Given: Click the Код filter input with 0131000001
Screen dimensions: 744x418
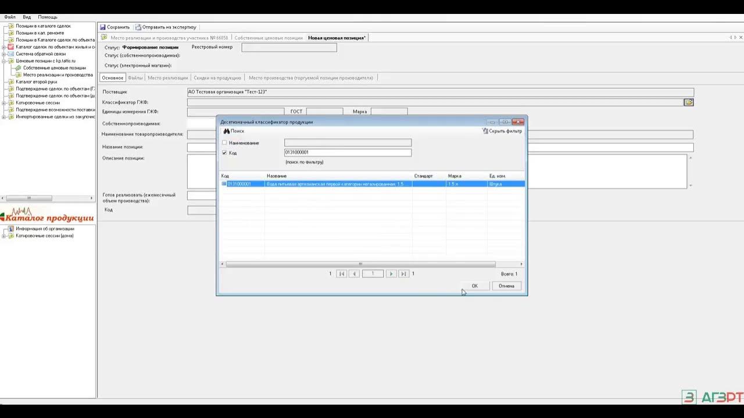Looking at the screenshot, I should click(x=348, y=153).
